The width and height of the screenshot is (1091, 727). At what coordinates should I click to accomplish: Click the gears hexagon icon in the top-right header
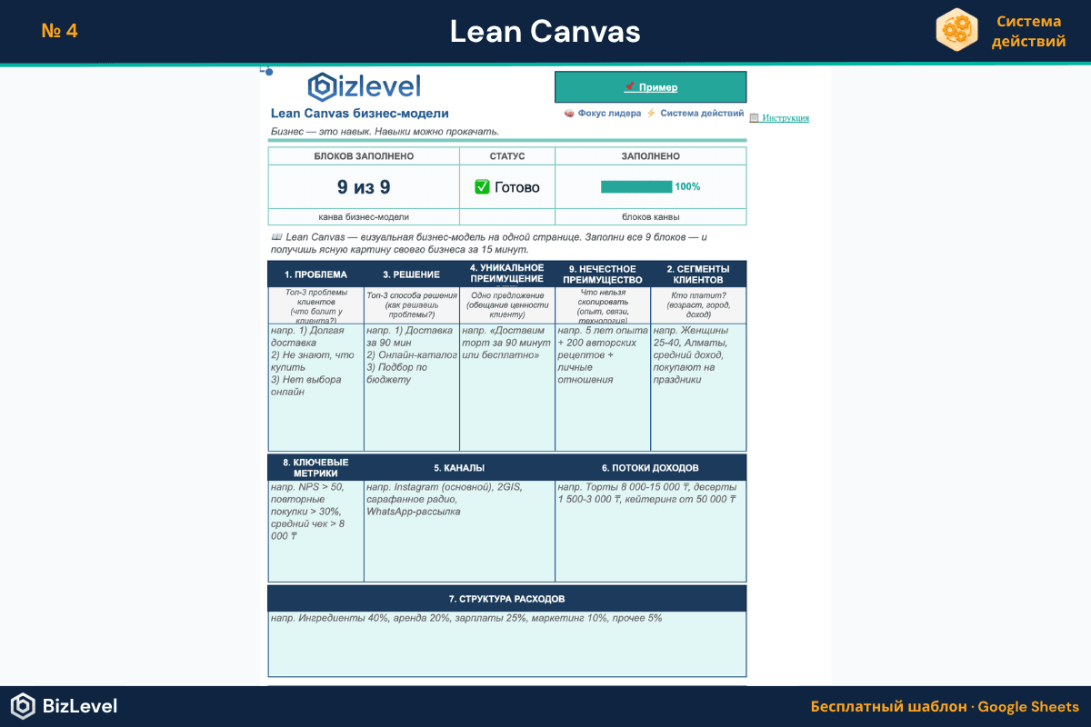[956, 30]
